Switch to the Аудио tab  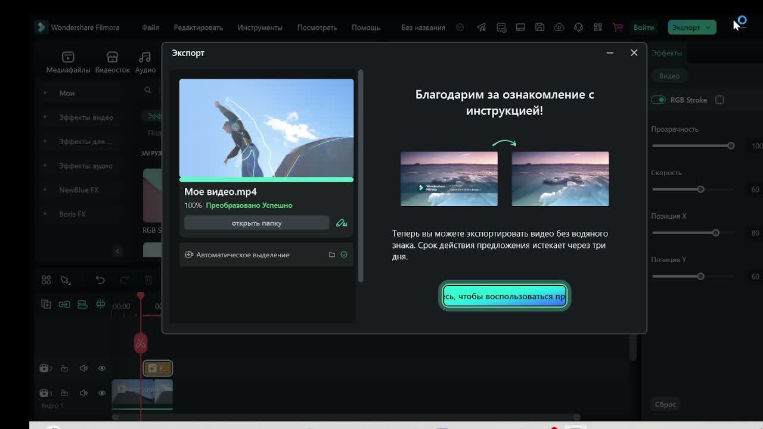tap(145, 62)
